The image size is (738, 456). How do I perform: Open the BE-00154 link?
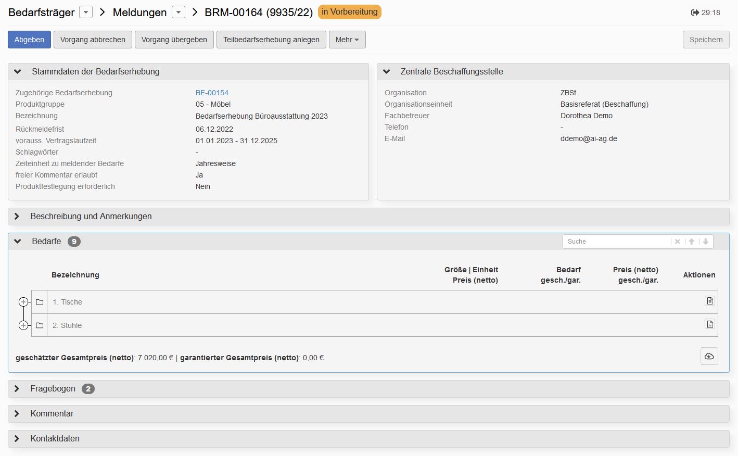click(211, 92)
